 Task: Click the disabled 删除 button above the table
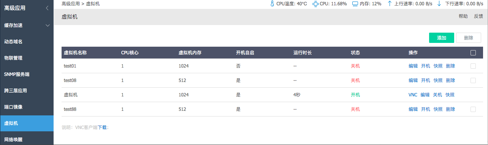click(x=469, y=38)
